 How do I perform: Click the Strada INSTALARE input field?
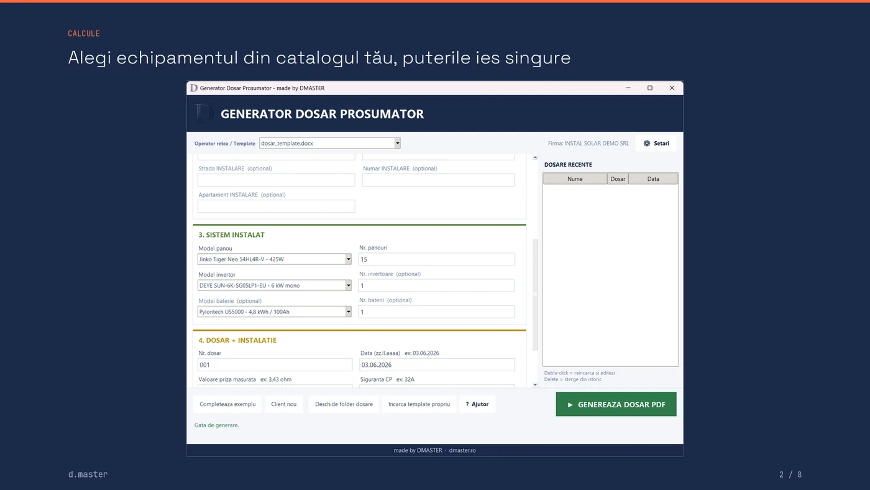pos(277,180)
